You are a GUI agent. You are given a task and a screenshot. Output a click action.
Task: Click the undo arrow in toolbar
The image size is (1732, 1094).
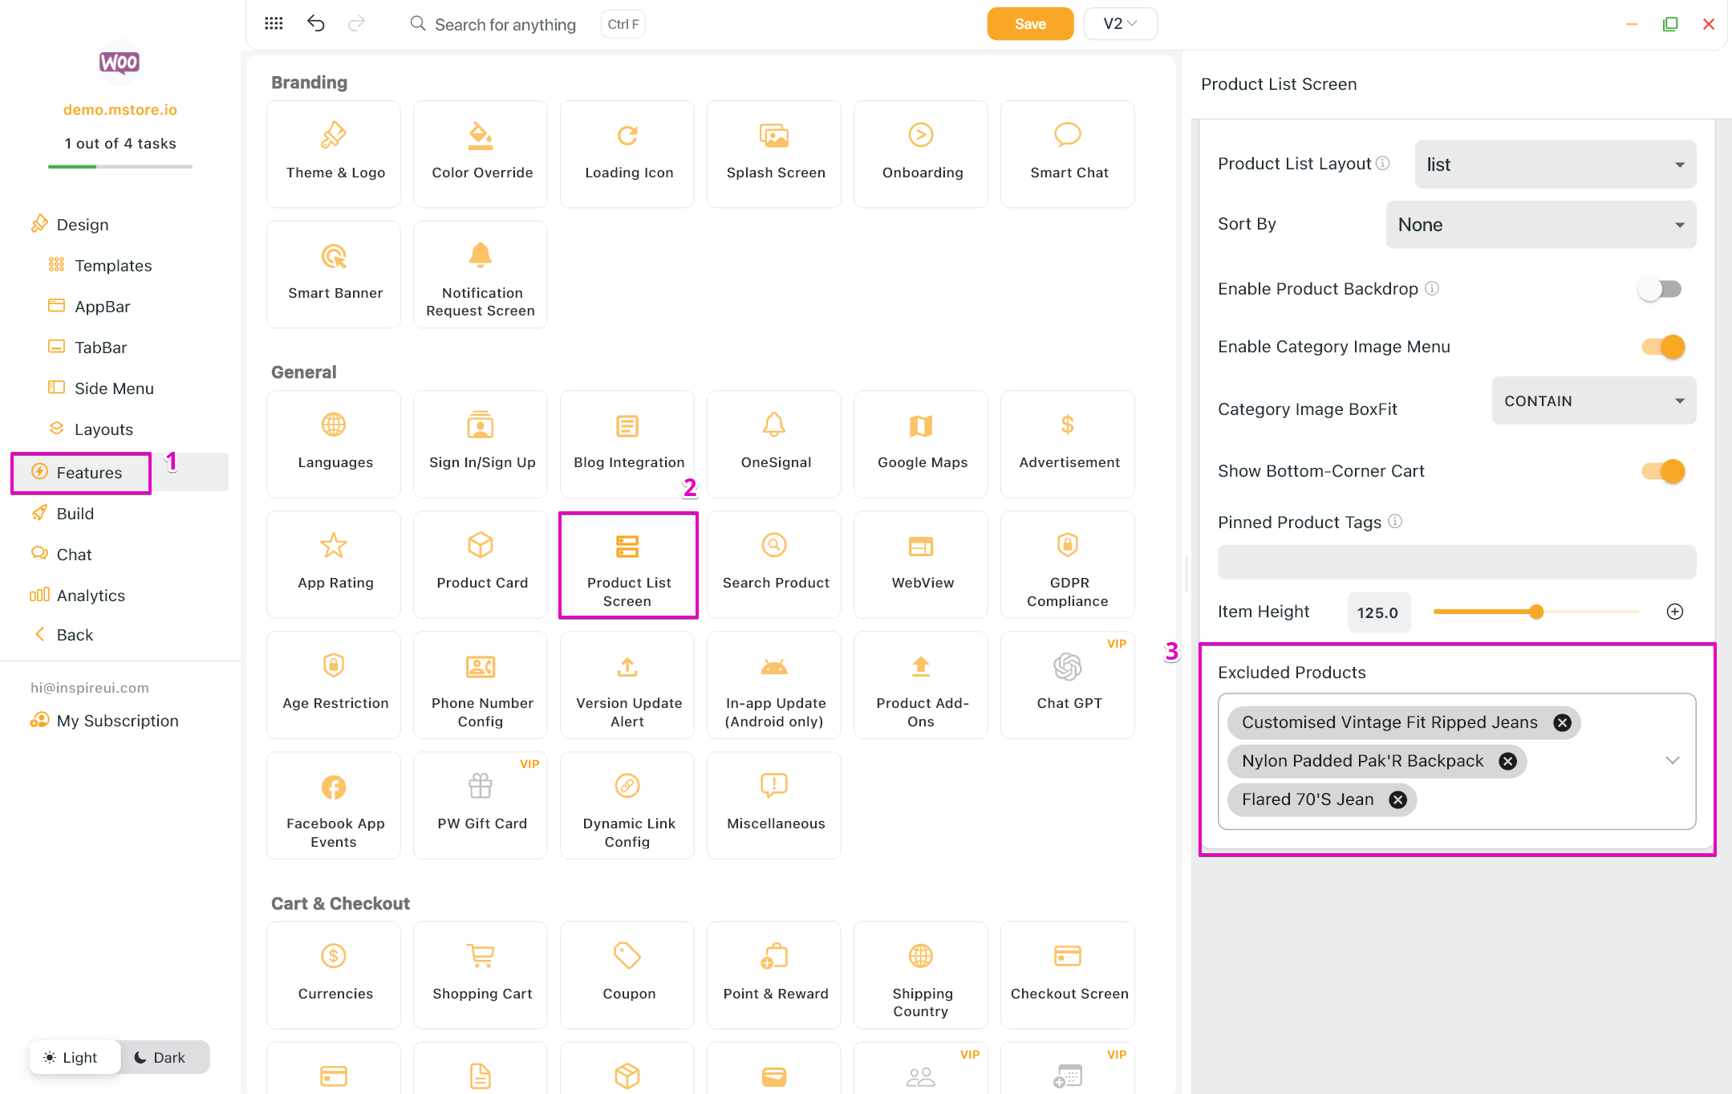point(316,23)
